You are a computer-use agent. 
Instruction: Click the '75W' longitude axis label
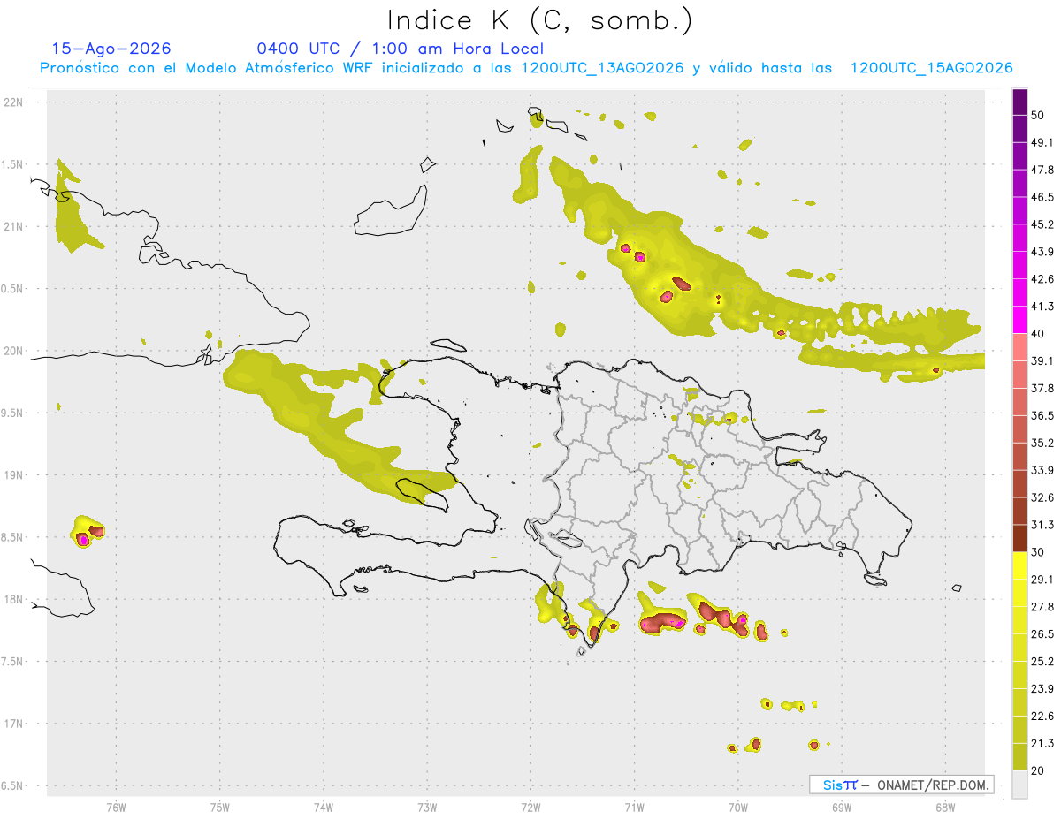pos(220,808)
